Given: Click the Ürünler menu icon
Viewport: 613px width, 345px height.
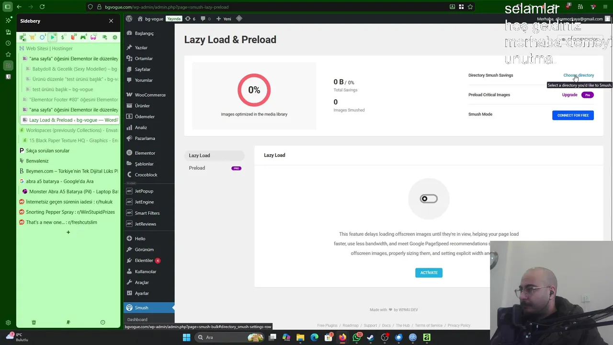Looking at the screenshot, I should click(129, 106).
